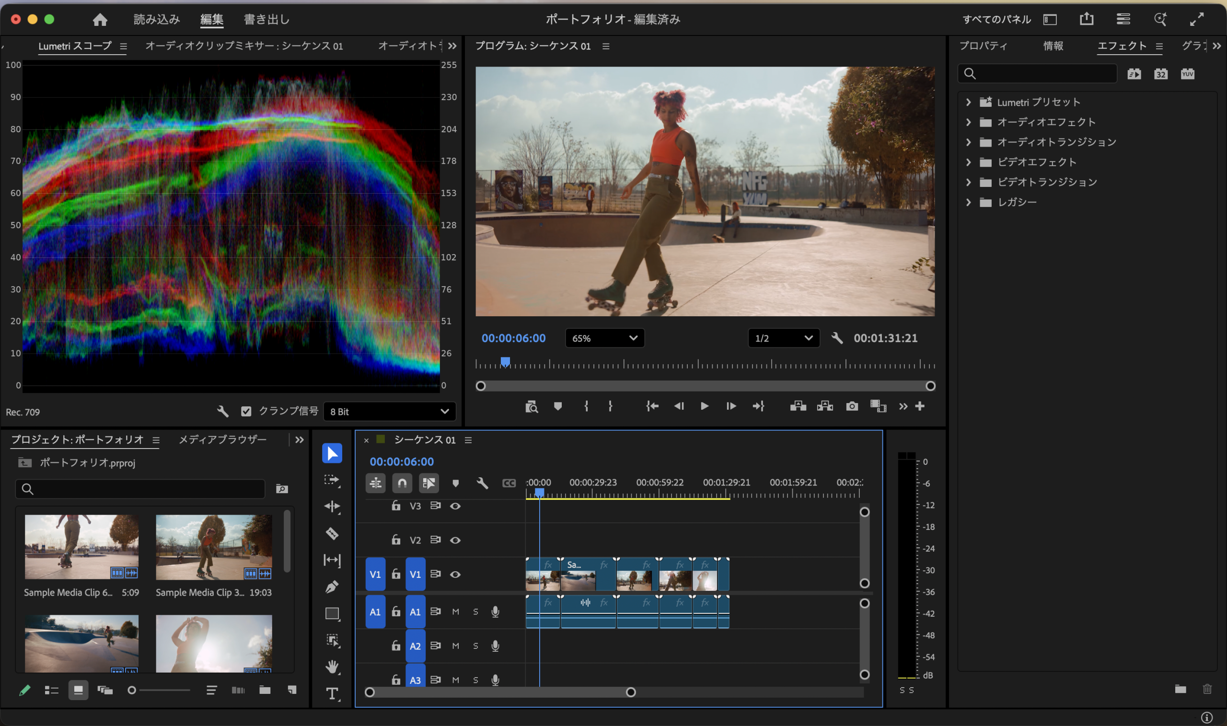
Task: Click Go to In point button
Action: click(x=652, y=406)
